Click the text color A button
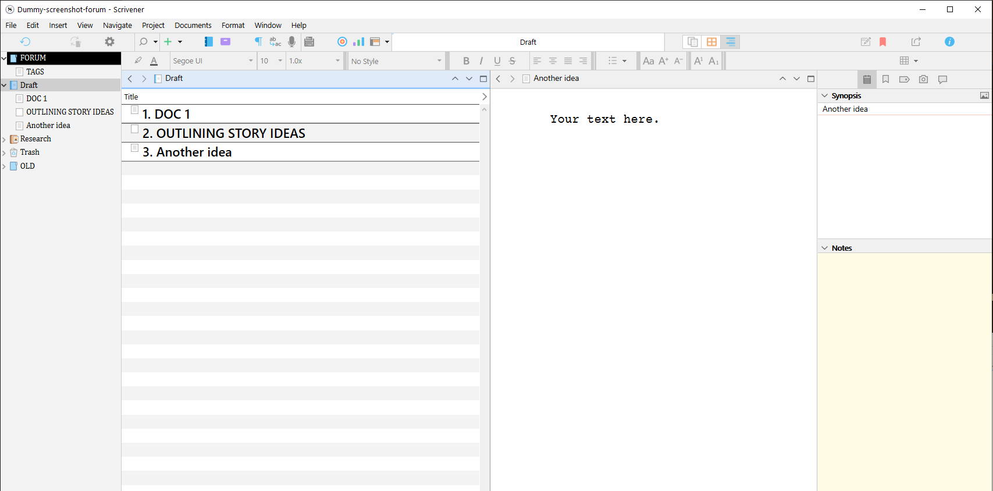Screen dimensions: 993x491 click(154, 61)
